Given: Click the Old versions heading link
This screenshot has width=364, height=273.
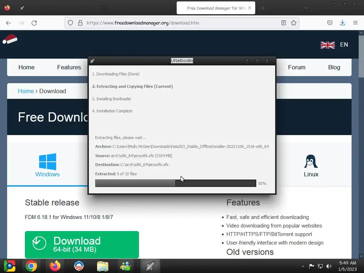Looking at the screenshot, I should pyautogui.click(x=250, y=252).
